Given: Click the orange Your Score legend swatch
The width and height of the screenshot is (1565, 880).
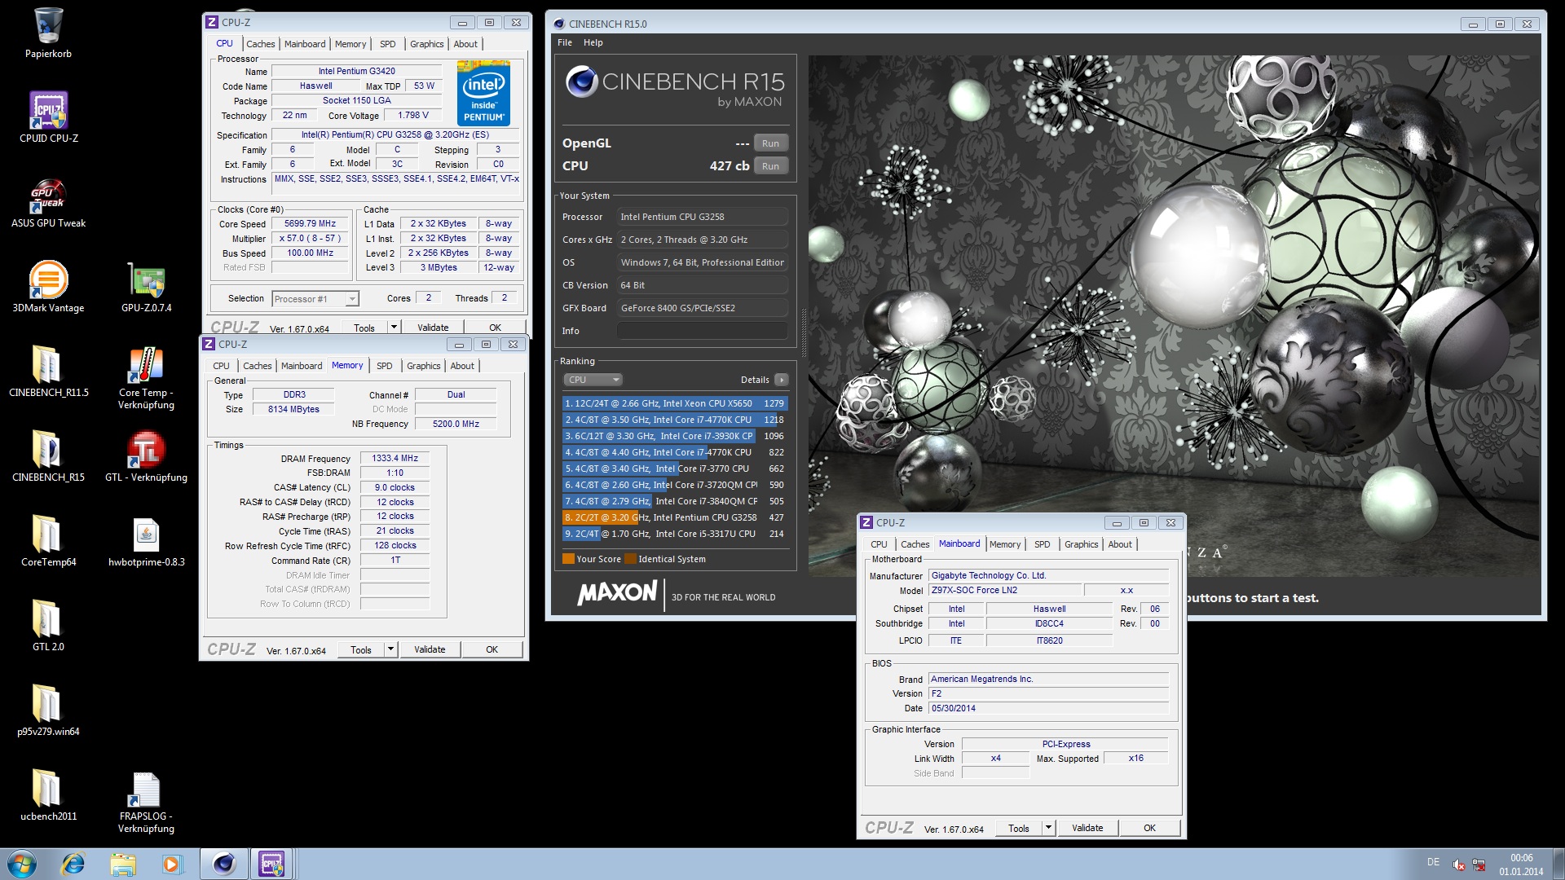Looking at the screenshot, I should tap(568, 559).
